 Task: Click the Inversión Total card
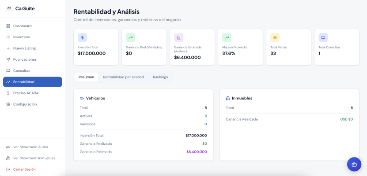click(96, 47)
